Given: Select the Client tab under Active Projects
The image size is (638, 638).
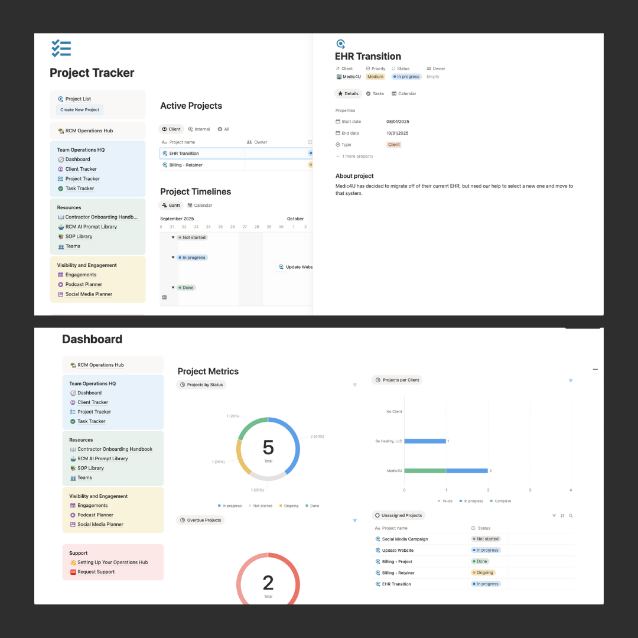Looking at the screenshot, I should pyautogui.click(x=171, y=129).
